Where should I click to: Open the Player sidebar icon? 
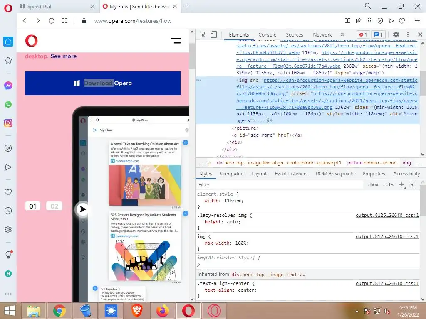click(8, 148)
